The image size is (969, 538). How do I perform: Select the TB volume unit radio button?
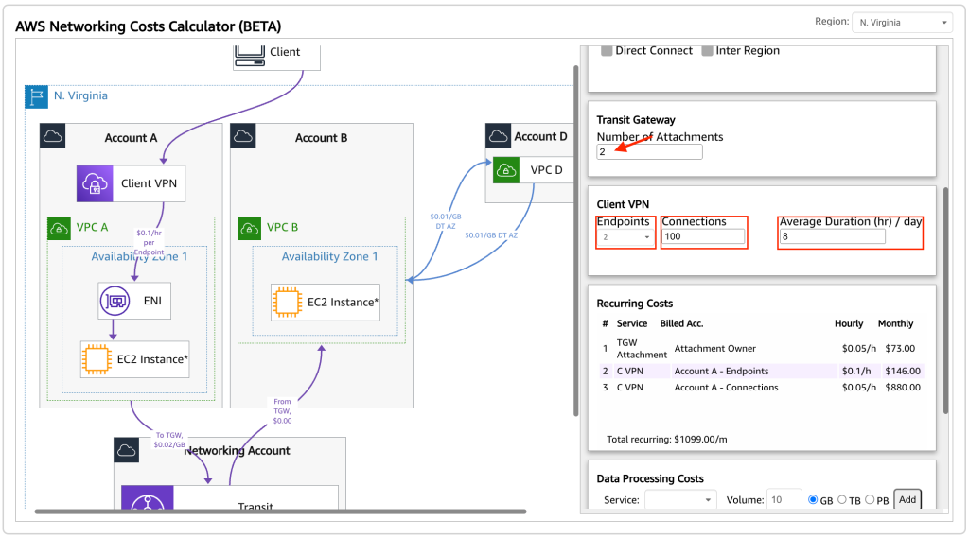(x=841, y=499)
